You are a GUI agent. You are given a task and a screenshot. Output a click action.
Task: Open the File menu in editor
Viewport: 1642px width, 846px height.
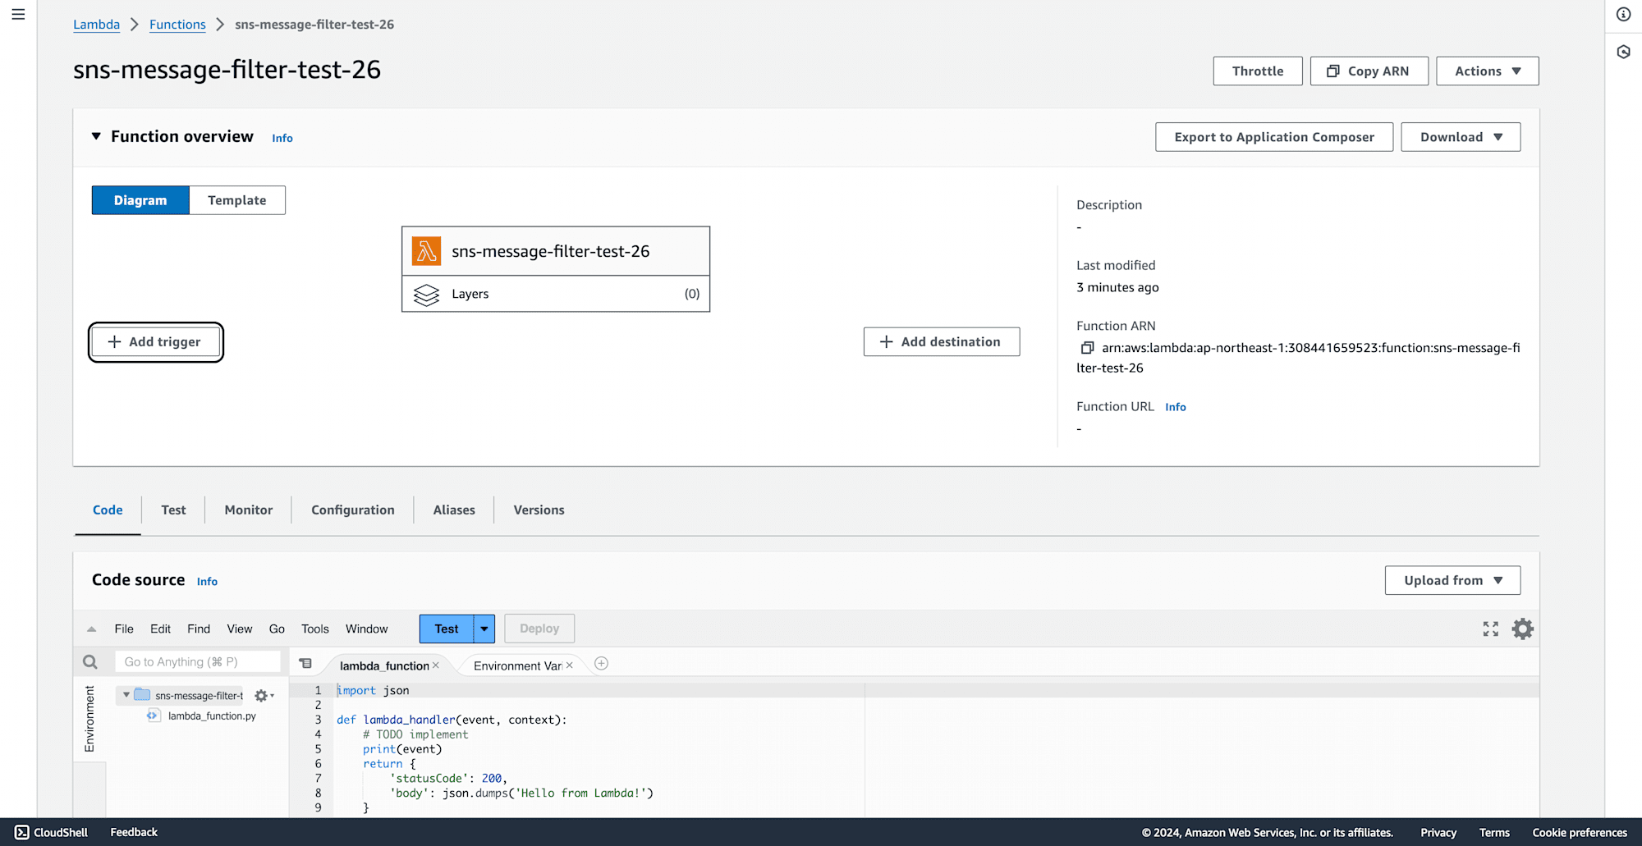click(124, 629)
